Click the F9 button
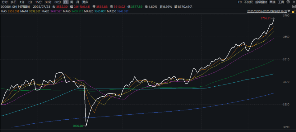296x132 pixels. tap(240, 2)
